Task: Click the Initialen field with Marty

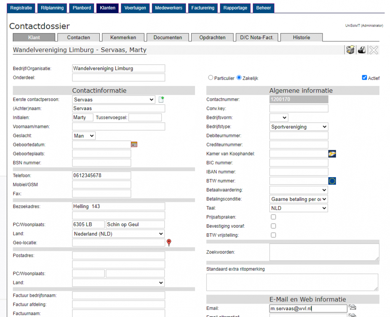Action: click(x=83, y=117)
